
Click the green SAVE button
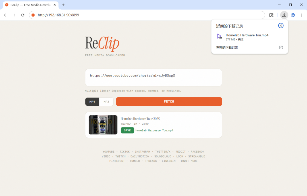127,130
